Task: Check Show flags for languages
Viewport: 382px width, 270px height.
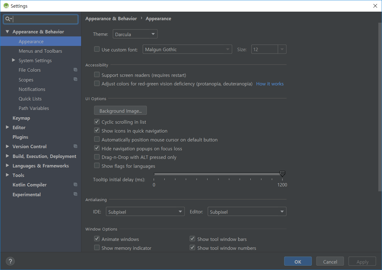Action: click(x=97, y=166)
